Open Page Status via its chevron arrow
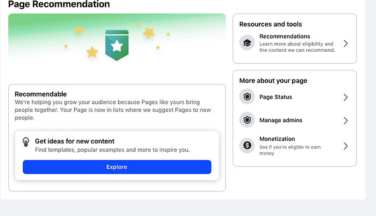Screen dimensions: 376x216 345,97
